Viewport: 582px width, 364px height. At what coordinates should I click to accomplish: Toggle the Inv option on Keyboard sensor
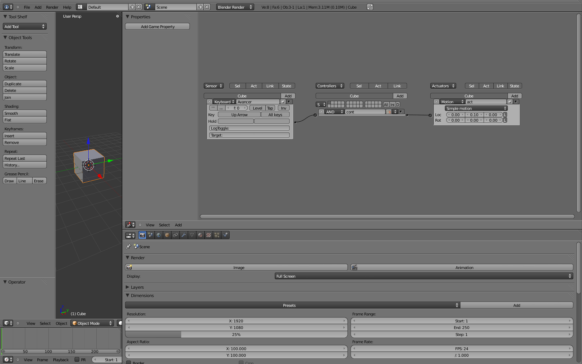point(284,108)
